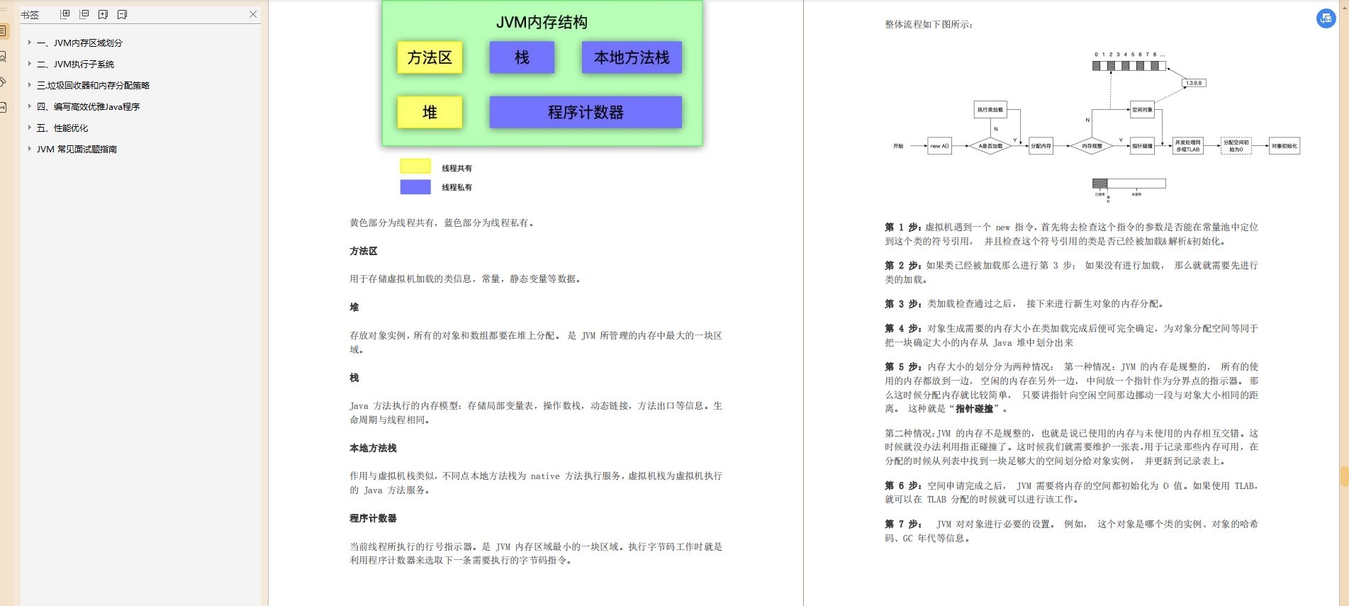Click the 线程共有 legend label
This screenshot has width=1349, height=606.
tap(457, 168)
